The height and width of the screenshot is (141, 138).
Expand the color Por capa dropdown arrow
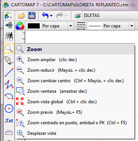point(71,26)
